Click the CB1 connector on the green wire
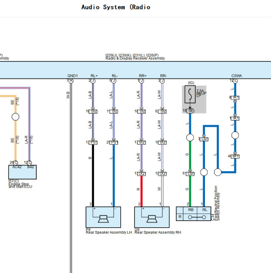Viewport: 271px width, 273px height. tap(190, 174)
